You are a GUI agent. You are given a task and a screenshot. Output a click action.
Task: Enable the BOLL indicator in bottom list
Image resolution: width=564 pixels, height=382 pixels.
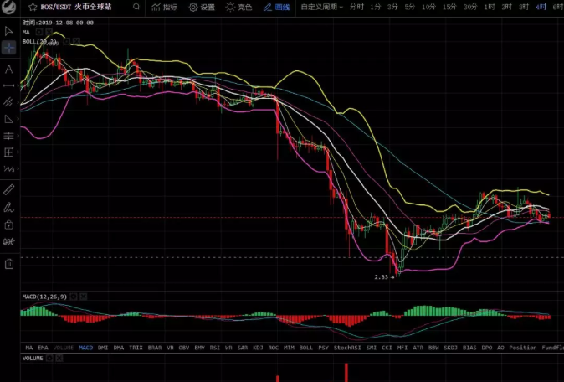click(306, 348)
